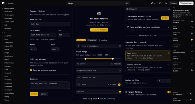This screenshot has width=195, height=104.
Task: Click the left handle of price slider
Action: tap(85, 59)
